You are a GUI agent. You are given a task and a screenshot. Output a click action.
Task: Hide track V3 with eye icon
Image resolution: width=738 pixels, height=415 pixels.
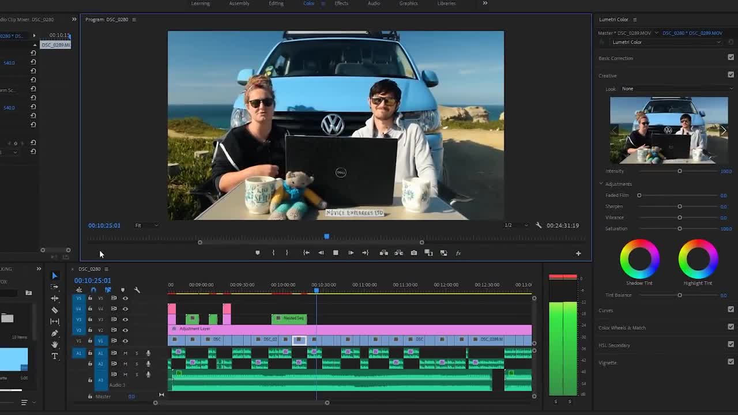point(125,319)
